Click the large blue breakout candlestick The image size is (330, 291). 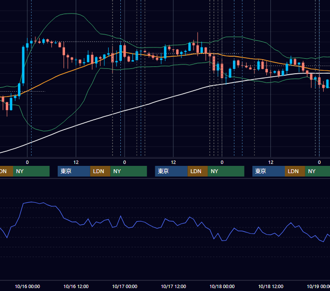tap(23, 65)
